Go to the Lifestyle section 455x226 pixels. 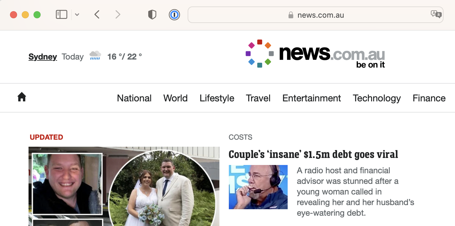click(x=217, y=98)
